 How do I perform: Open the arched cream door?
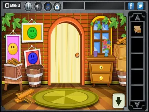[65, 53]
